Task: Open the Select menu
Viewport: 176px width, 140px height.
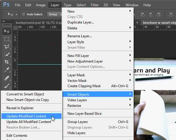Action: point(81,5)
